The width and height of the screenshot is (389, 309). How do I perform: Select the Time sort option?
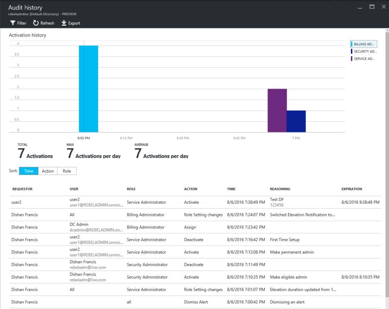(28, 171)
